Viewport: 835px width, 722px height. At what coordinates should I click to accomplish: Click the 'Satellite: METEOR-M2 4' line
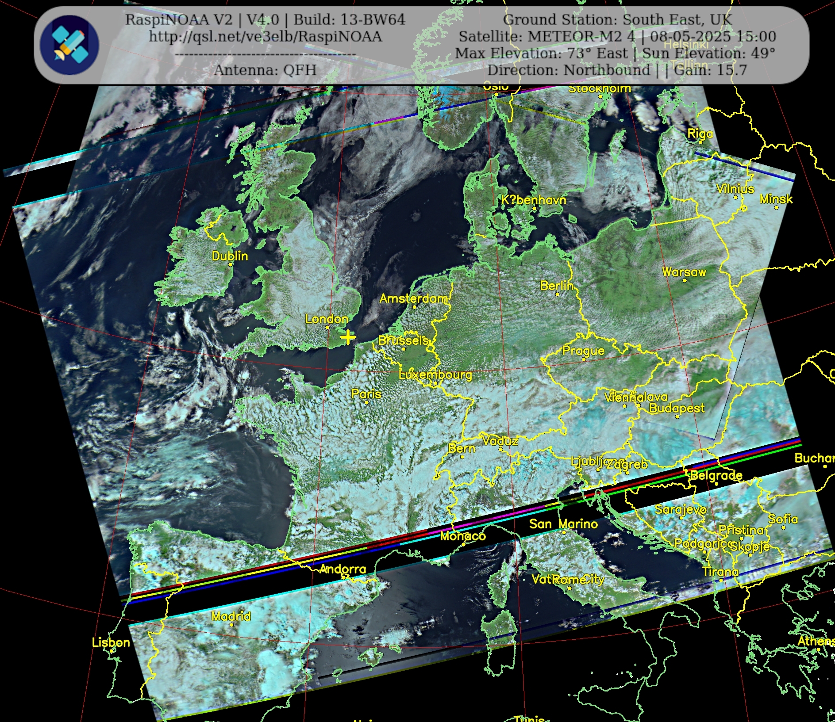click(x=547, y=36)
